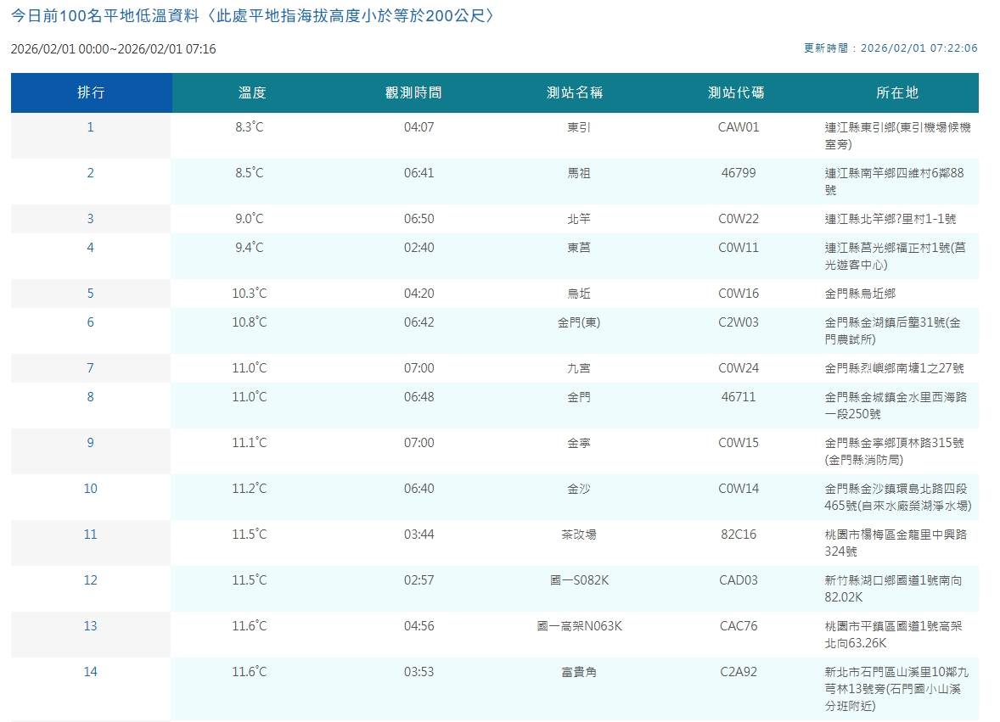
Task: Click station name 東引
Action: [x=579, y=127]
